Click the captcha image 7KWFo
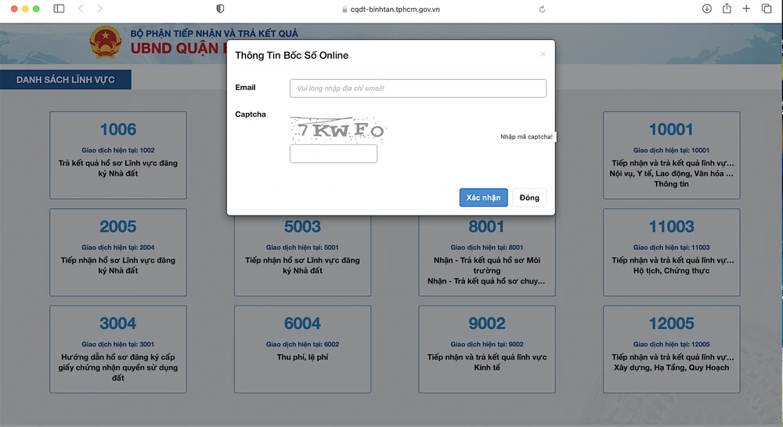This screenshot has width=783, height=427. (337, 129)
